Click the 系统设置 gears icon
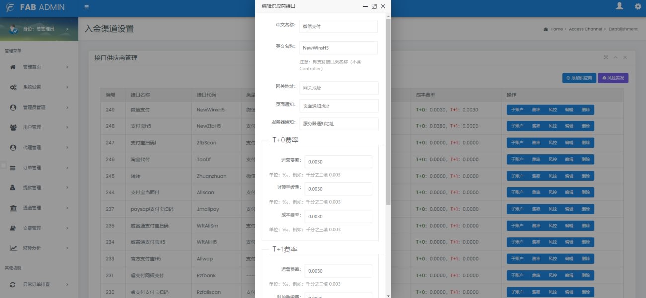 click(x=13, y=87)
